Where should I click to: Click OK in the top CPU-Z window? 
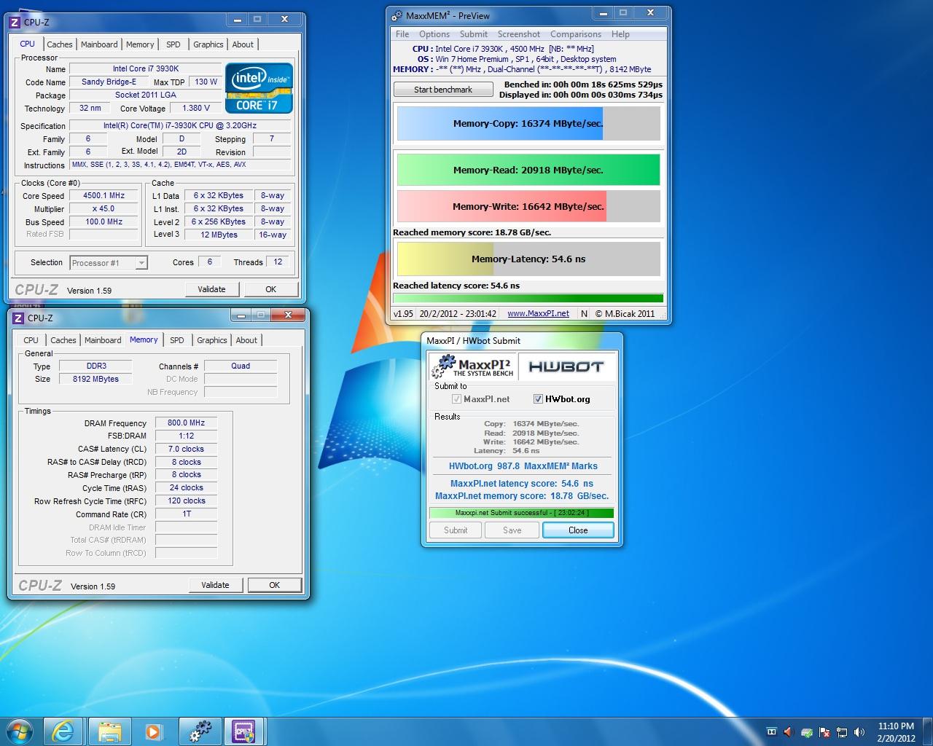tap(270, 289)
